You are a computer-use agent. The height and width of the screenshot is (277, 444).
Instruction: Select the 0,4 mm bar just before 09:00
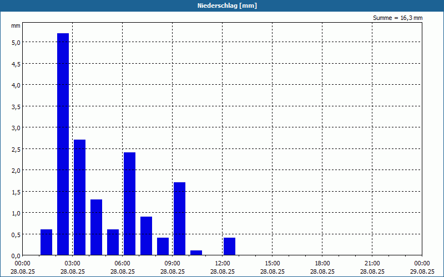pyautogui.click(x=163, y=247)
